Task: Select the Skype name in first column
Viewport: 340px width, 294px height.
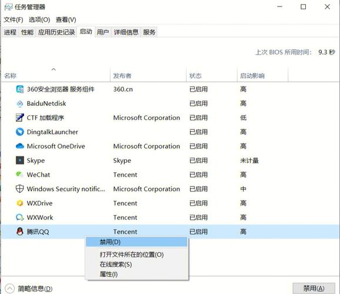Action: pyautogui.click(x=36, y=161)
